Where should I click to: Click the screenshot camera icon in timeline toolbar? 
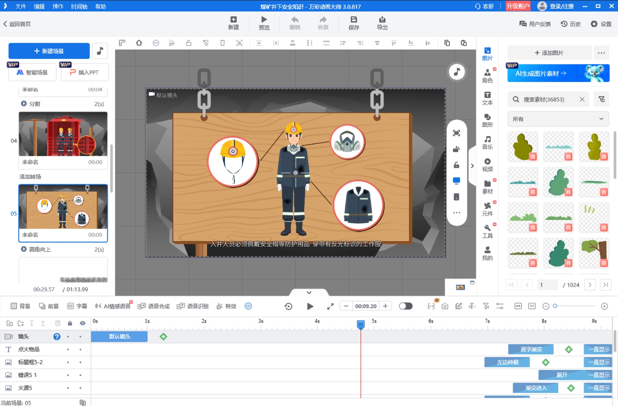tap(445, 306)
